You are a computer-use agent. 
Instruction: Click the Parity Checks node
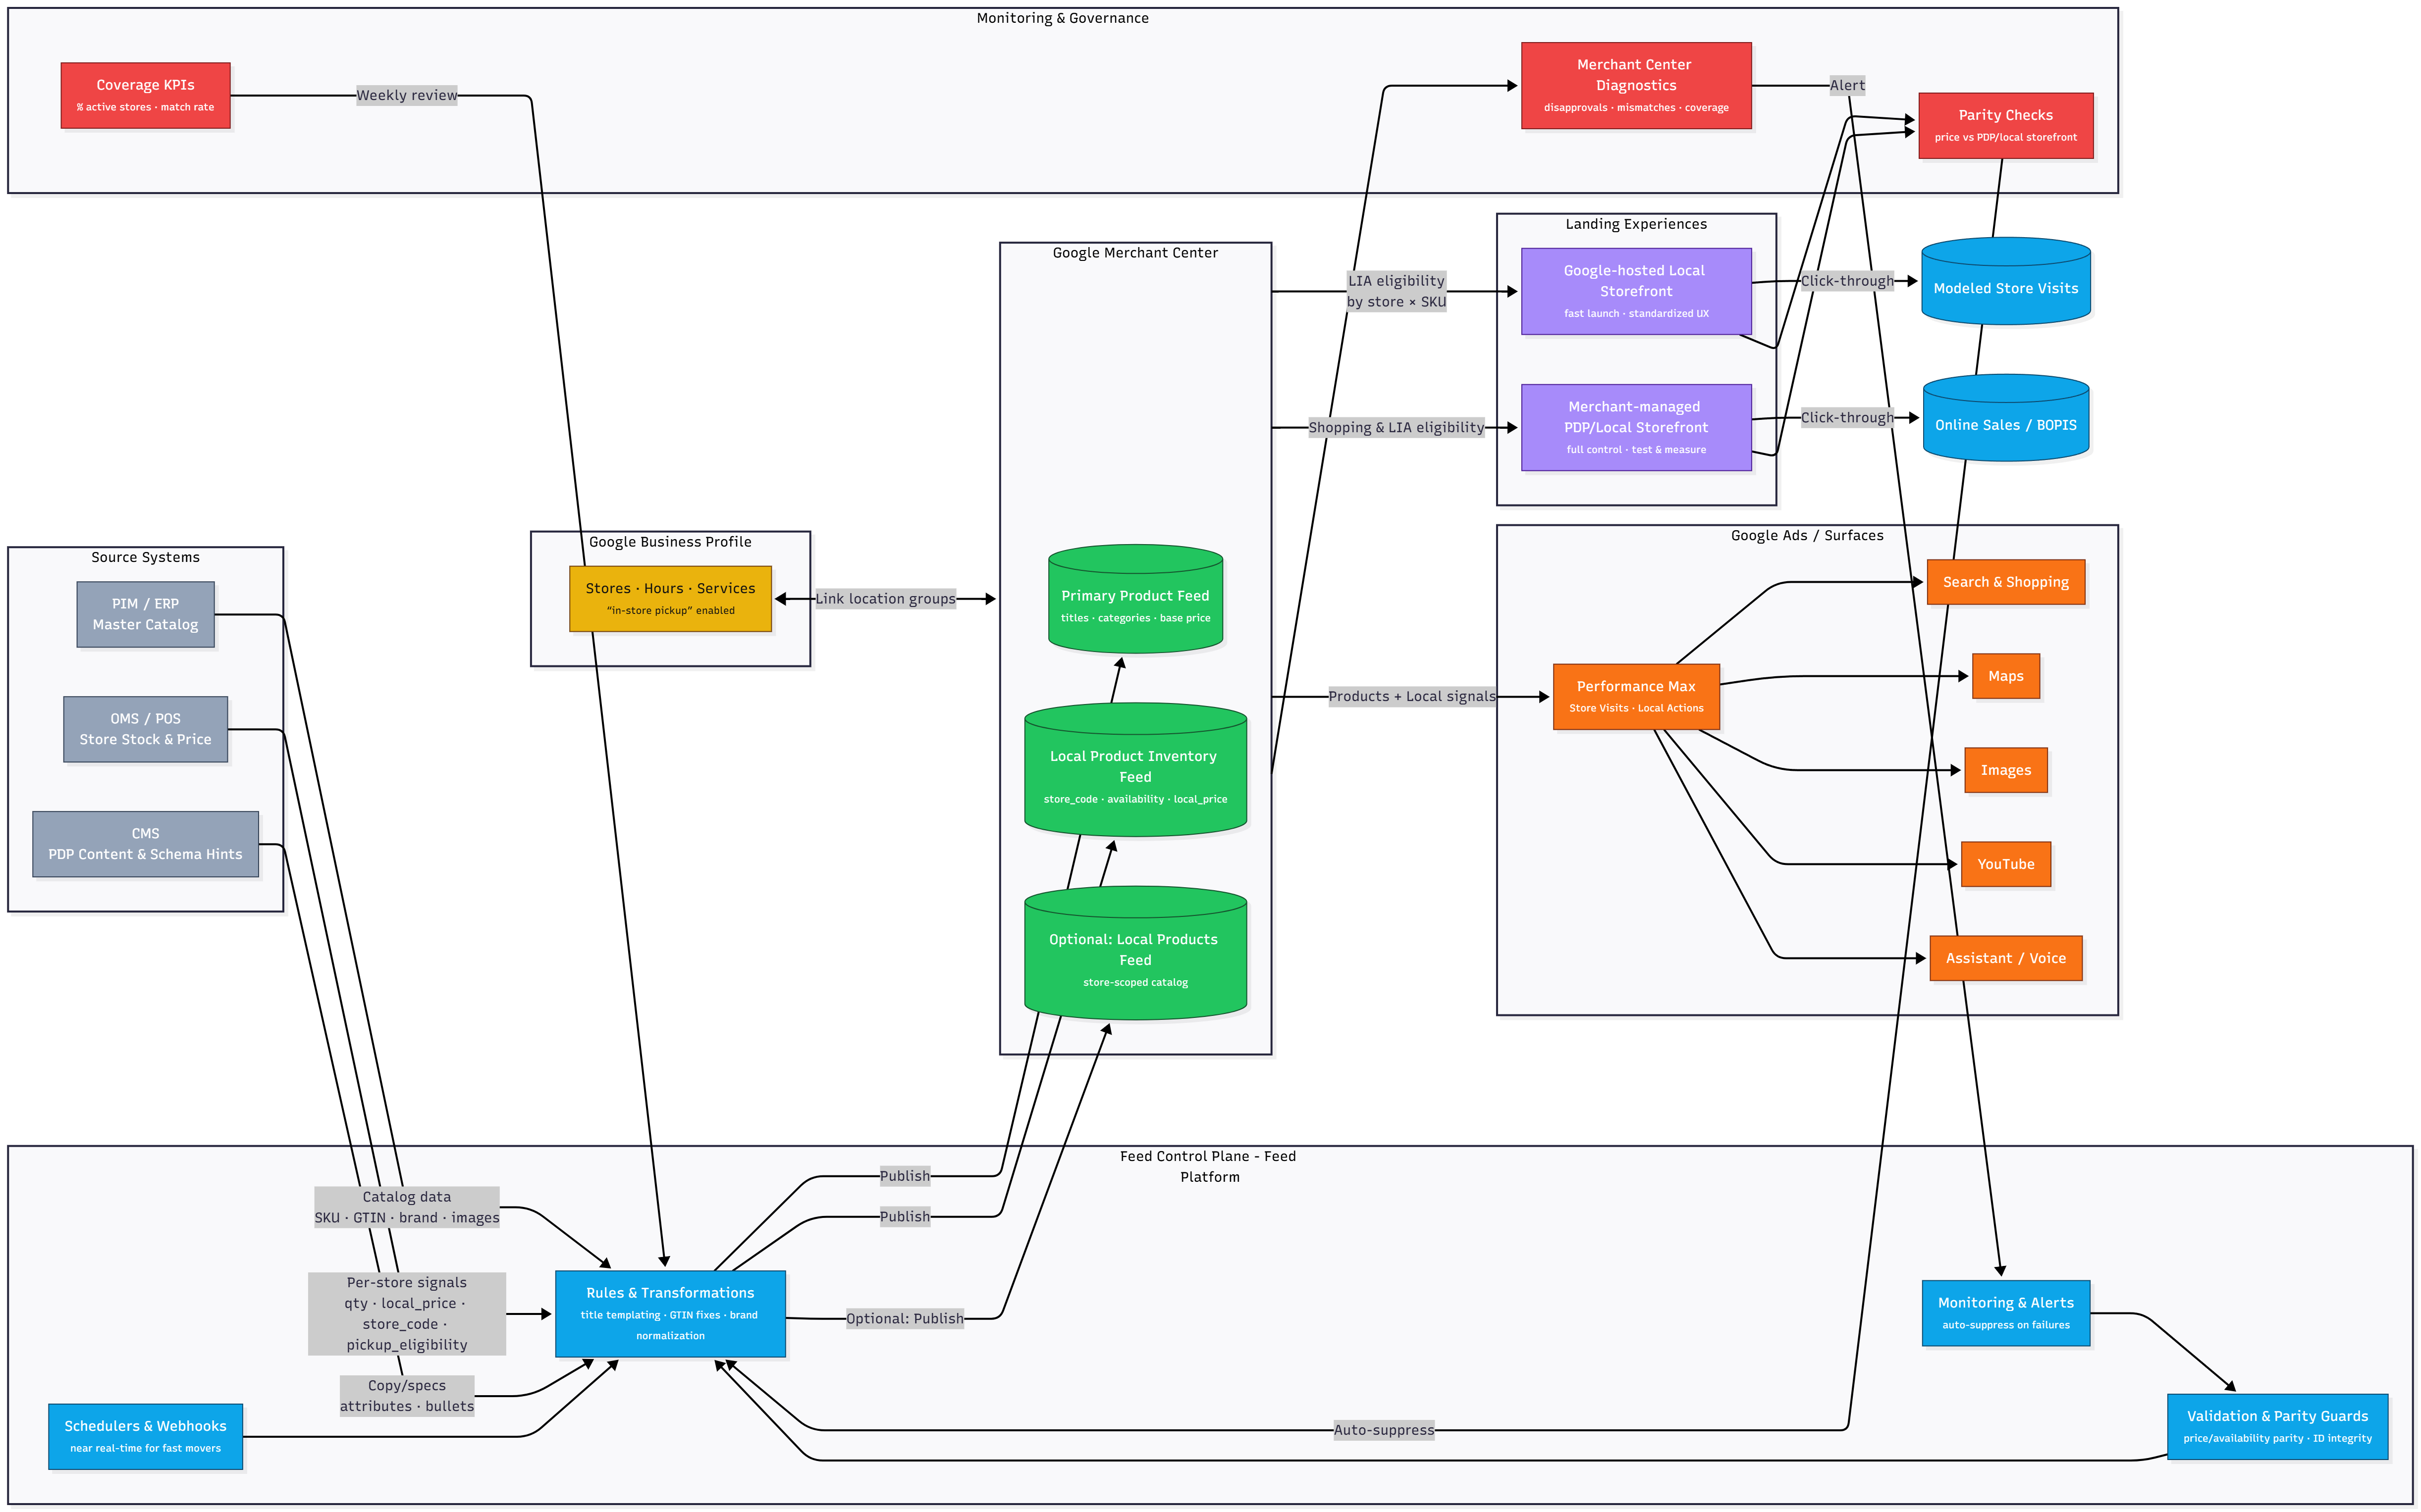tap(2005, 125)
